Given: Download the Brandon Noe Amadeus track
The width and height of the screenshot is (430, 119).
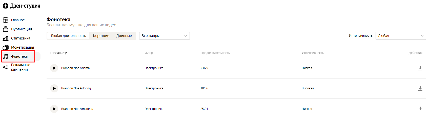Looking at the screenshot, I should click(x=420, y=109).
